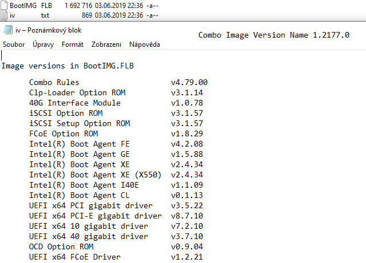Screen dimensions: 366x263
Task: Click 'FCoE Option ROM' line
Action: point(63,133)
